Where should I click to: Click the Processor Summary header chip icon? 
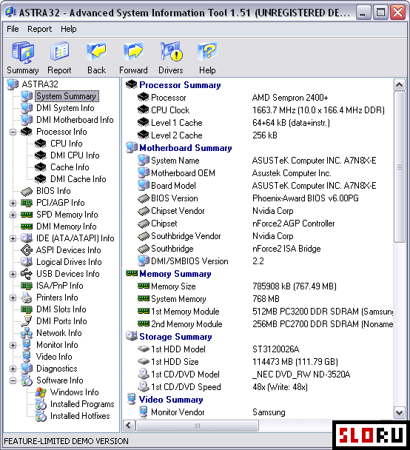pos(132,84)
